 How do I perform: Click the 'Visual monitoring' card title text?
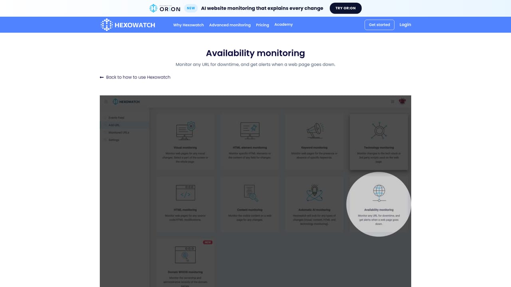point(185,147)
